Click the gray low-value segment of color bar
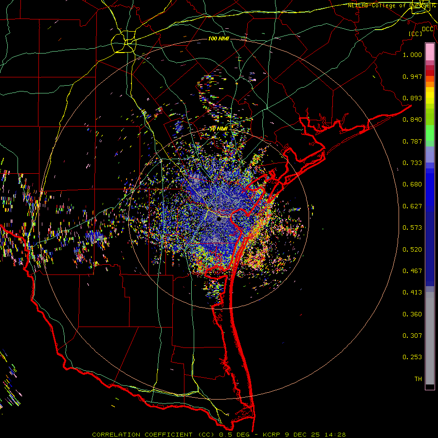The image size is (438, 438). pos(430,338)
